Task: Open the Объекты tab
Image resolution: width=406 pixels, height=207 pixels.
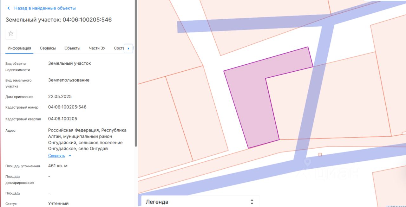Action: [72, 48]
